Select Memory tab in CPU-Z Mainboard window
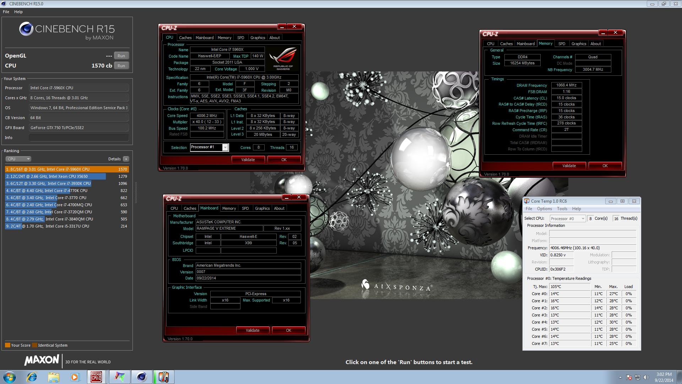682x384 pixels. click(x=229, y=208)
